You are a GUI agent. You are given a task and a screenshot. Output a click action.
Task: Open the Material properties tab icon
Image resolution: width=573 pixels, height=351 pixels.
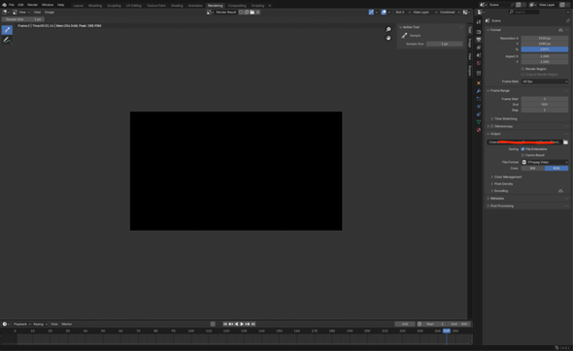[x=479, y=130]
